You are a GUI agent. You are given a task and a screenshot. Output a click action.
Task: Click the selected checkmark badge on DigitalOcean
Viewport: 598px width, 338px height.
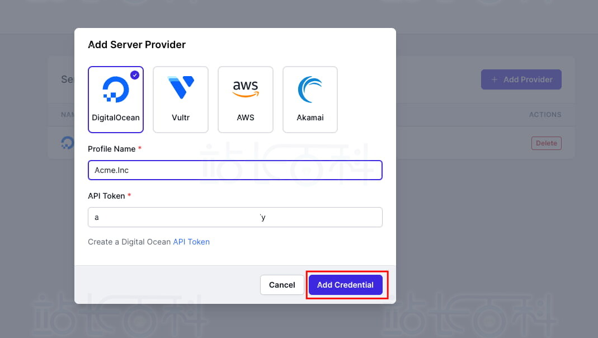(x=135, y=75)
